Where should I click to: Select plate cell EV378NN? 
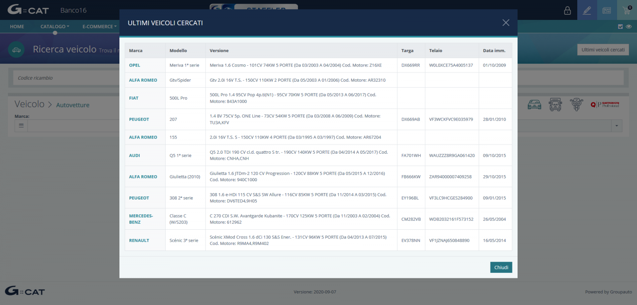[x=410, y=240]
